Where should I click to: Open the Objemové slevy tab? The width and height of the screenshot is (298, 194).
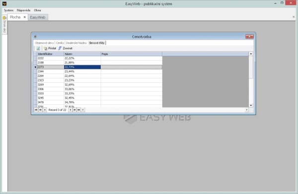44,43
